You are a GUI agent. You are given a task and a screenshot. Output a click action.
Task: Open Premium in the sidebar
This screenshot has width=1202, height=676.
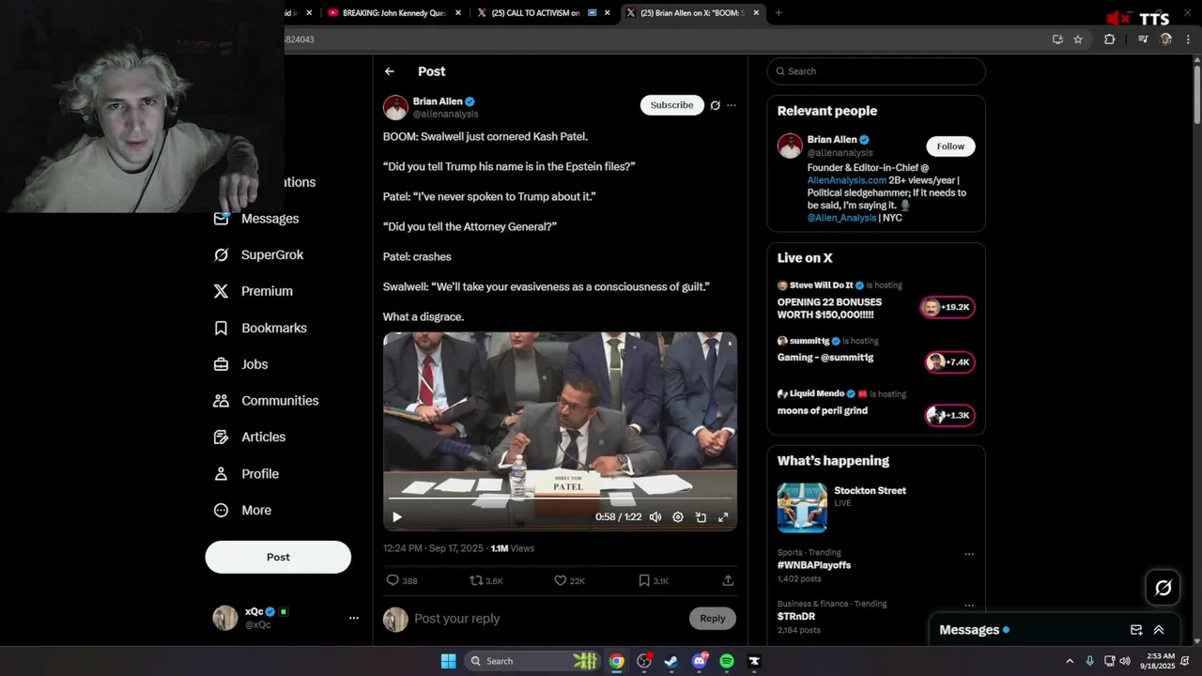point(253,291)
